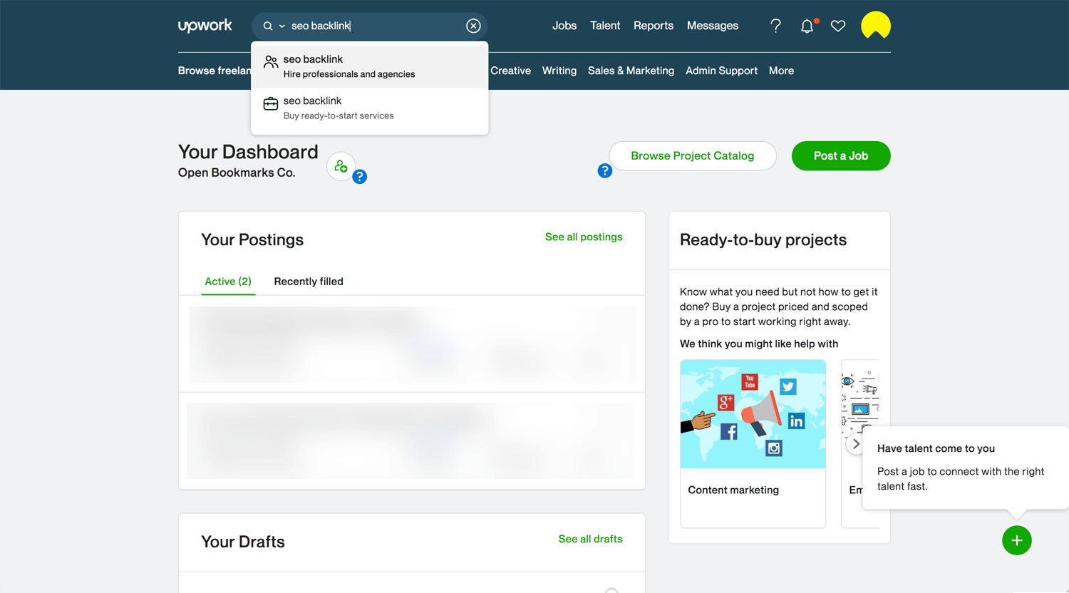Click the Post a Job button
The height and width of the screenshot is (593, 1069).
pyautogui.click(x=841, y=156)
